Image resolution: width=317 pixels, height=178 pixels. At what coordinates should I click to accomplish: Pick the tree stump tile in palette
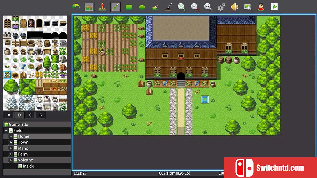(39, 59)
